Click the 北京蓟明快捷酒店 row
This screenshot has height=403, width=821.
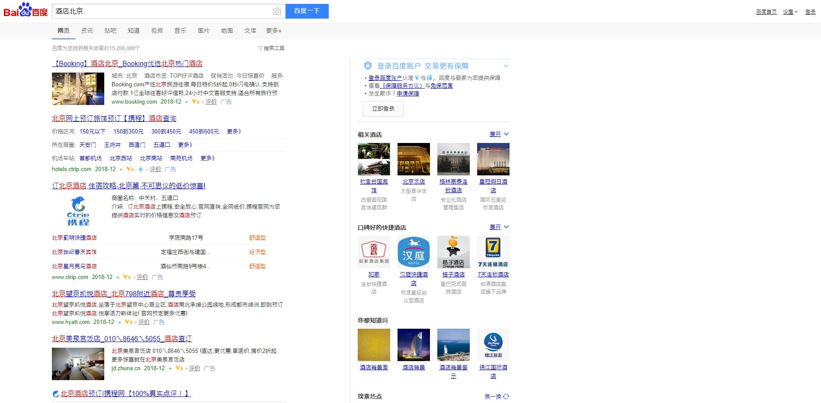(x=160, y=238)
